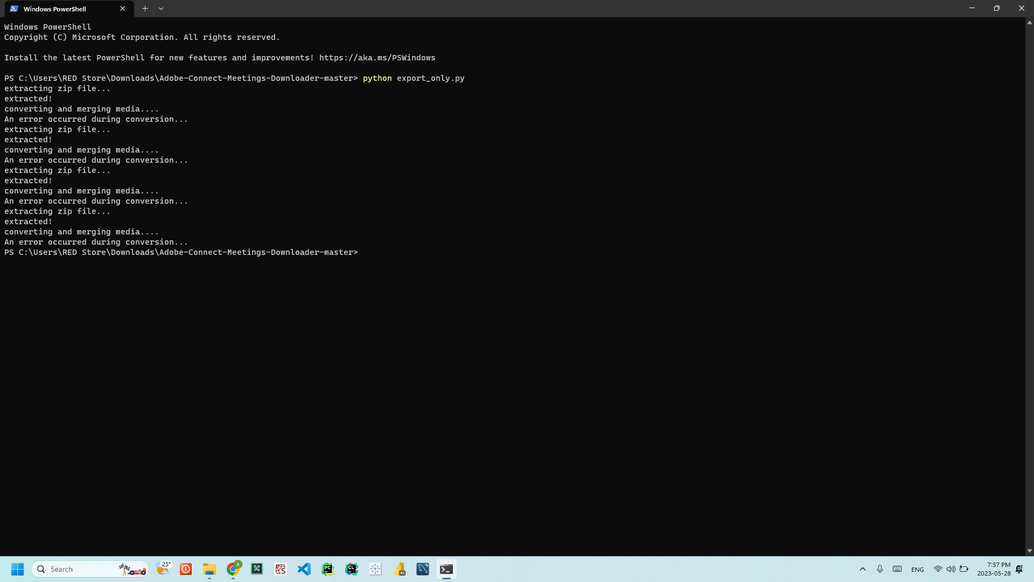This screenshot has height=582, width=1034.
Task: Launch CLion from the taskbar
Action: (351, 569)
